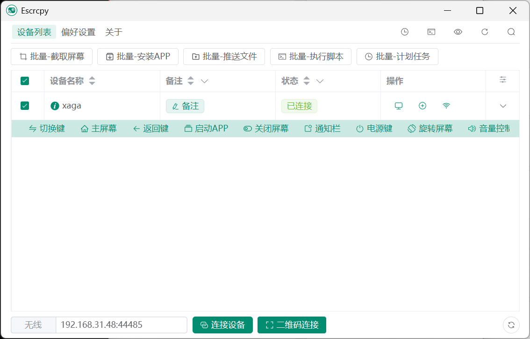
Task: Click the Wi-Fi icon in xaga row
Action: (x=446, y=106)
